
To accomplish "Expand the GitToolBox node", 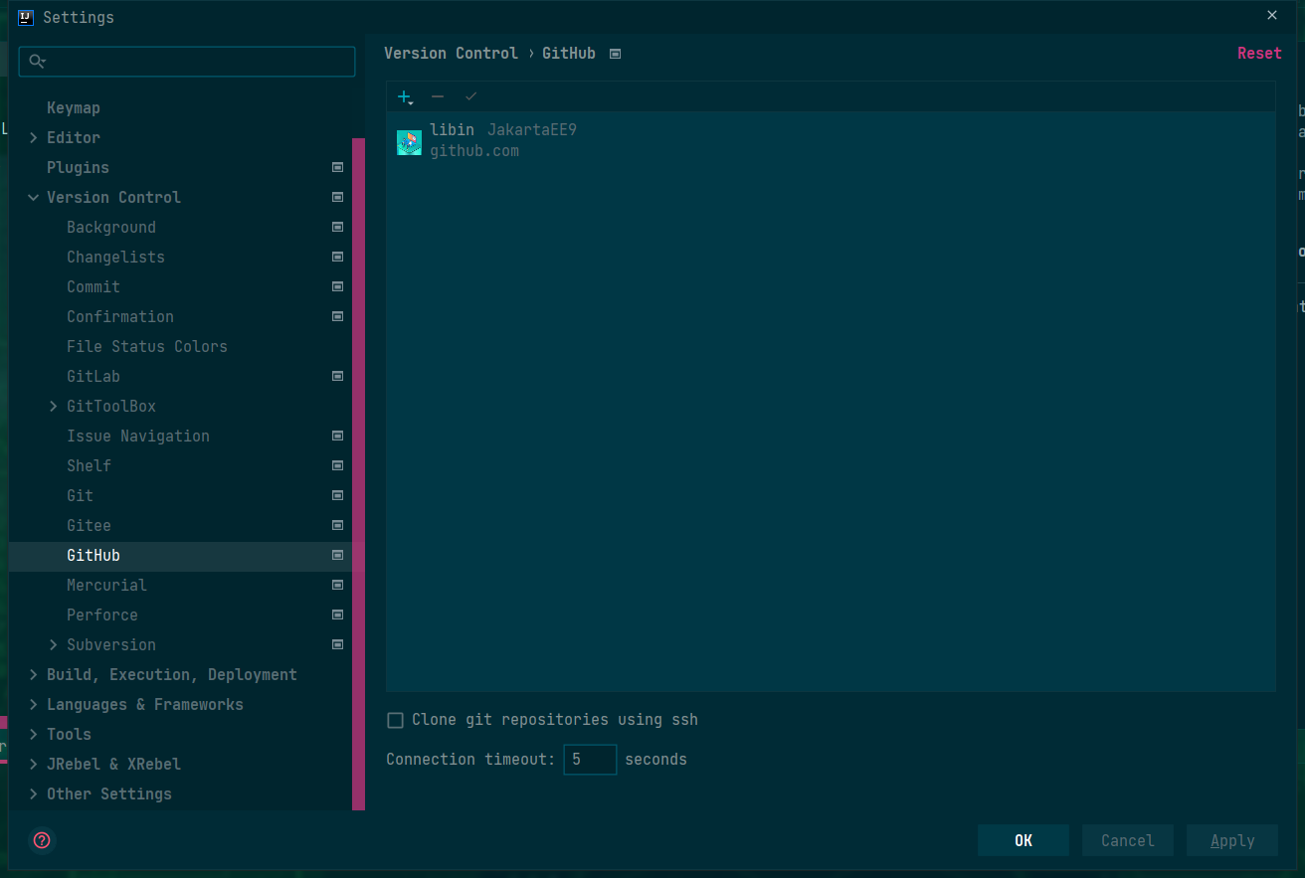I will [x=54, y=406].
